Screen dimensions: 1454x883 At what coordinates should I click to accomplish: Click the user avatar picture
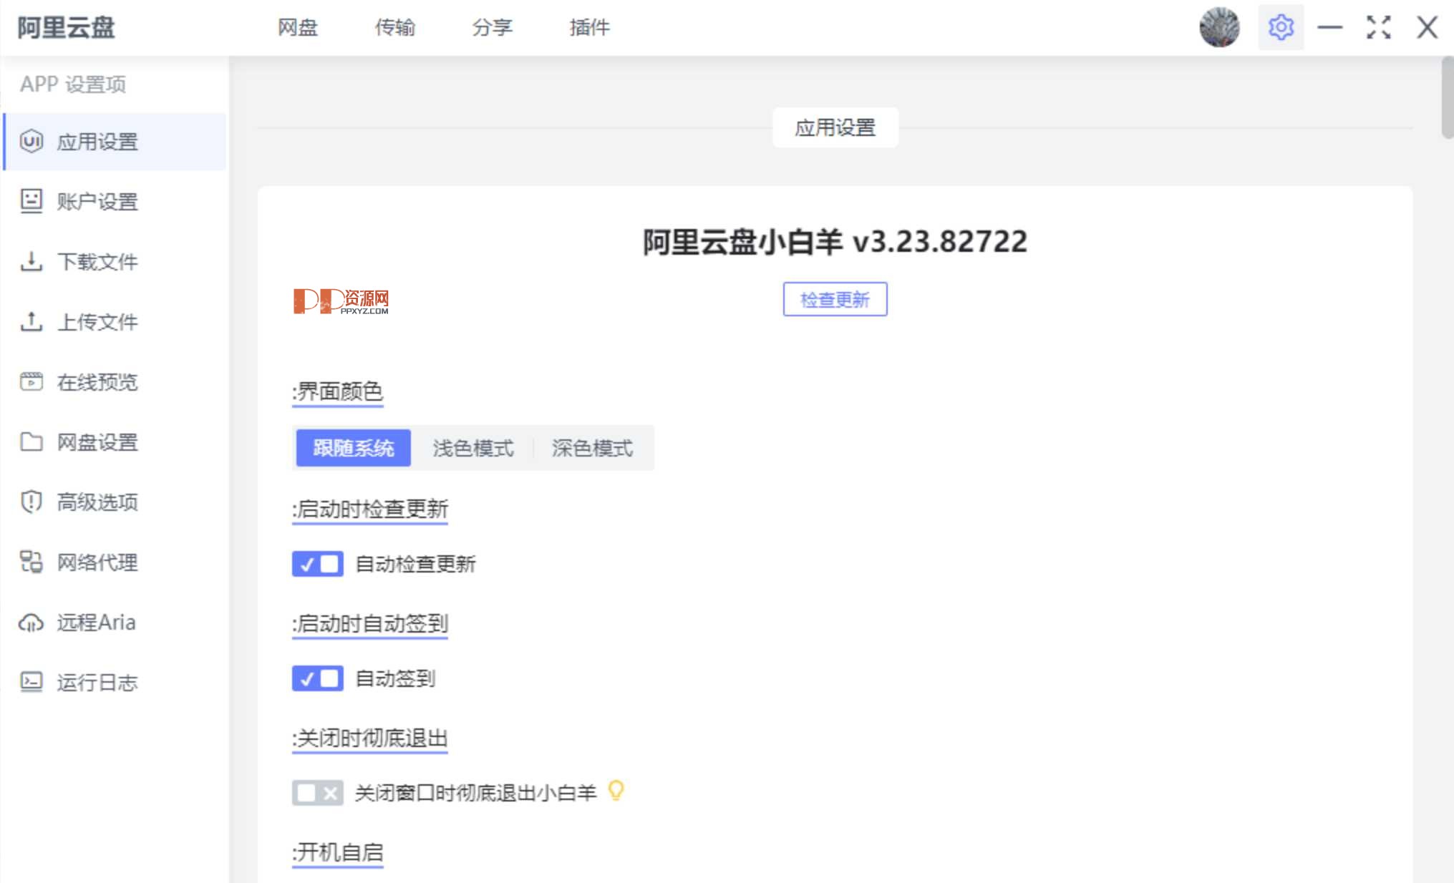coord(1220,27)
